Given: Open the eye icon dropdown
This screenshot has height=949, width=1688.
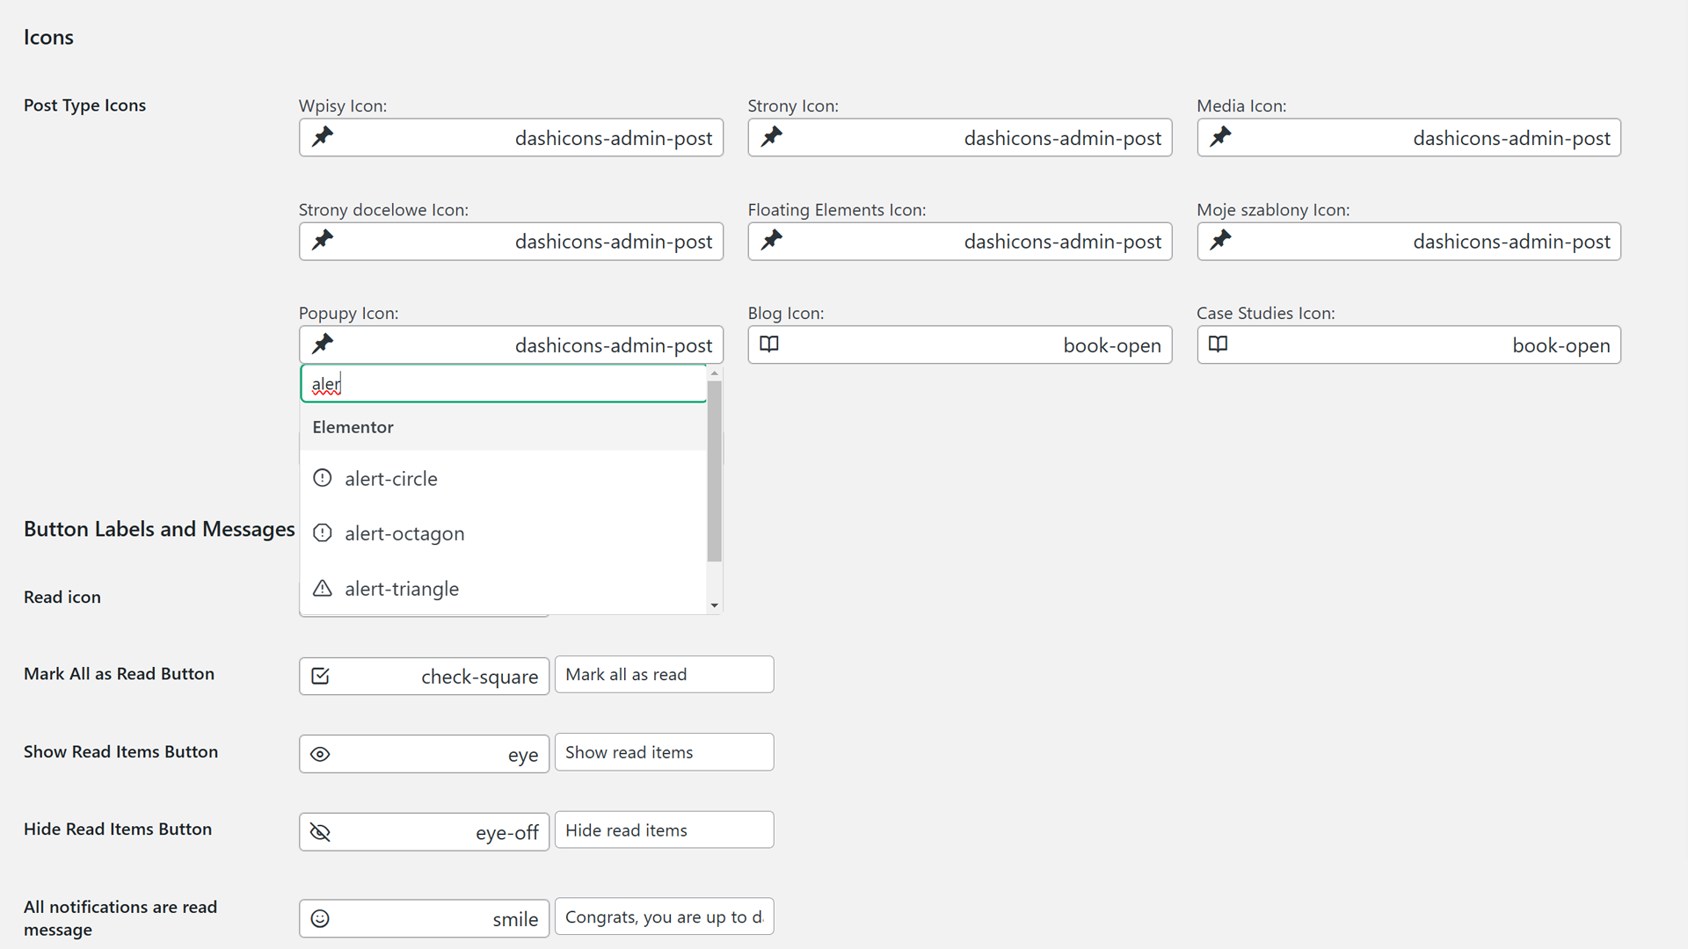Looking at the screenshot, I should click(x=424, y=754).
